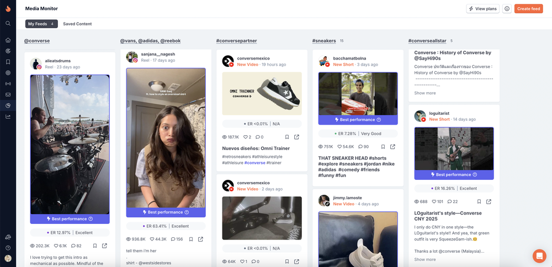Click the Create feed button
The height and width of the screenshot is (267, 552).
pos(528,9)
